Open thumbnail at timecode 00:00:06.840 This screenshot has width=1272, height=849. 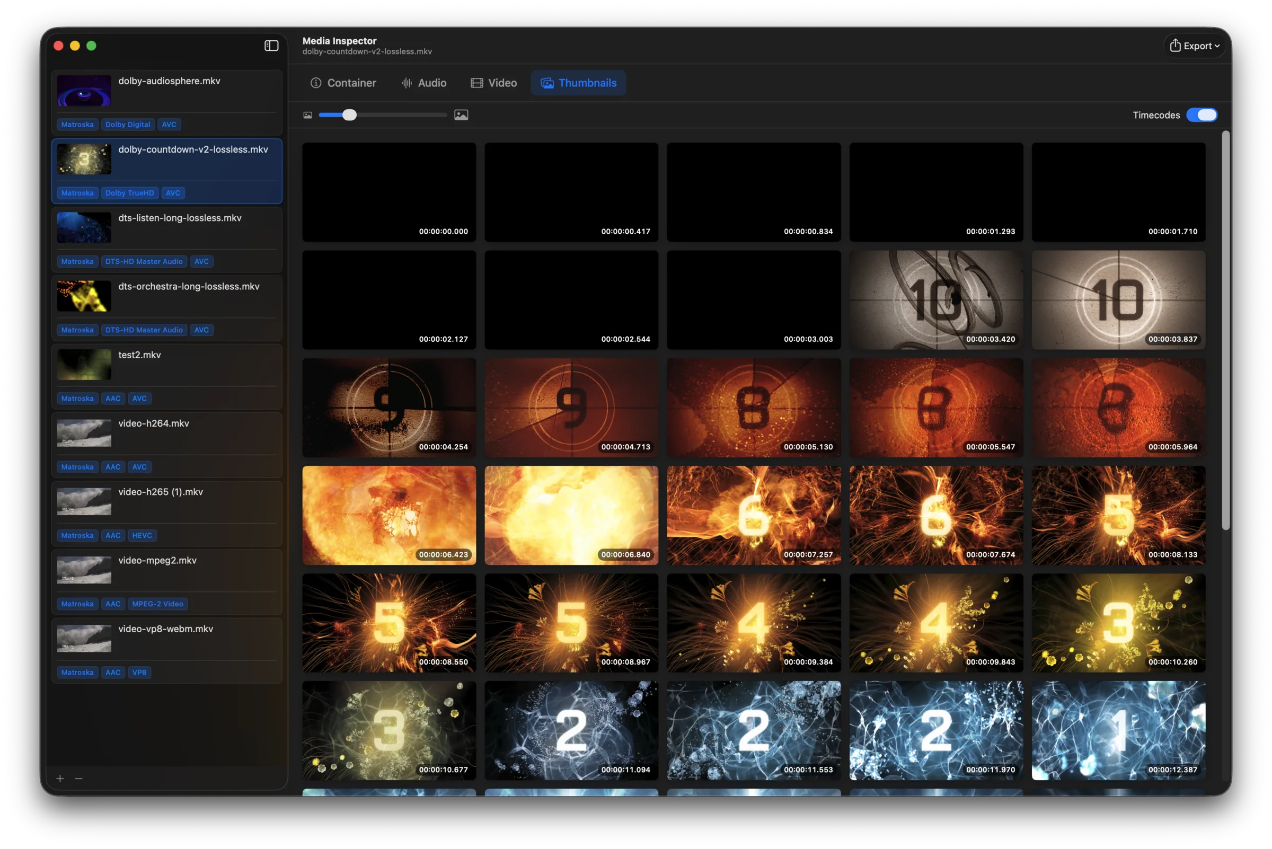[x=571, y=516]
